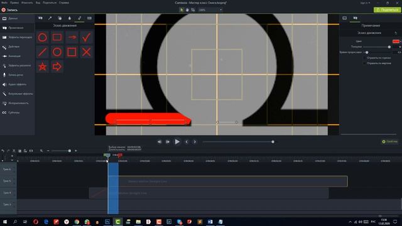Select the Sketch Motion clip on track 5
This screenshot has width=402, height=226.
tap(227, 181)
